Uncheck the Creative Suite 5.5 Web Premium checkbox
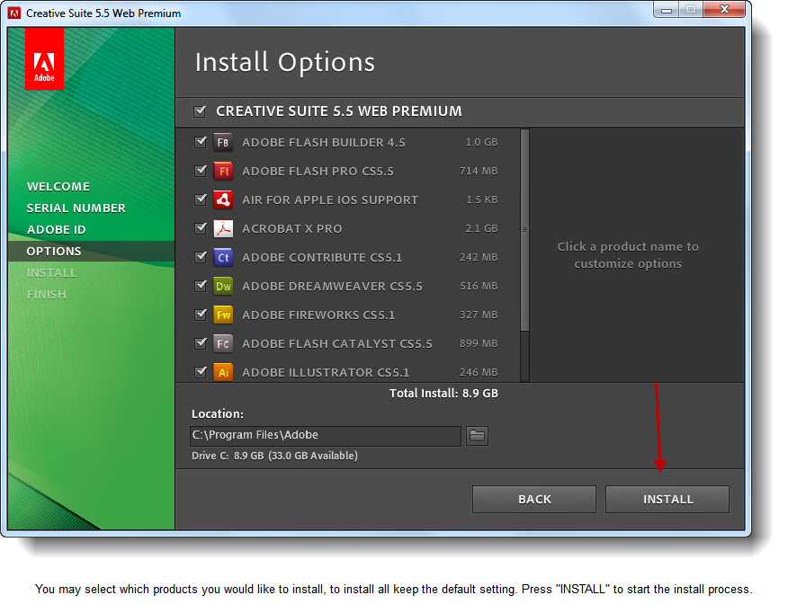 200,111
